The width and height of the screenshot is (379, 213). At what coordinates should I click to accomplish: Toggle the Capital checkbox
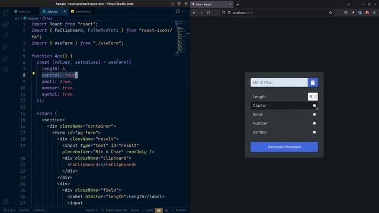coord(314,105)
